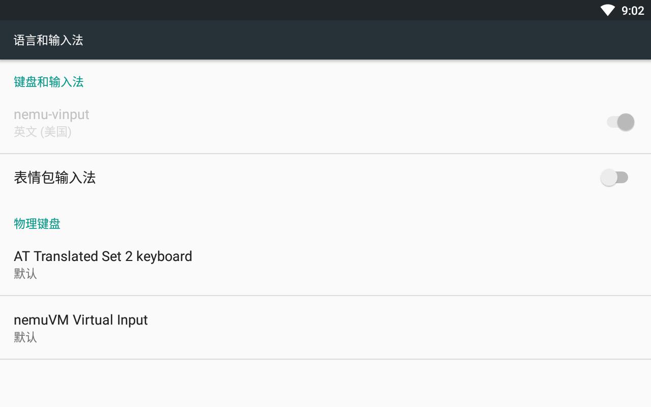This screenshot has width=651, height=407.
Task: Click empty status bar area left of Wi-Fi
Action: (305, 10)
